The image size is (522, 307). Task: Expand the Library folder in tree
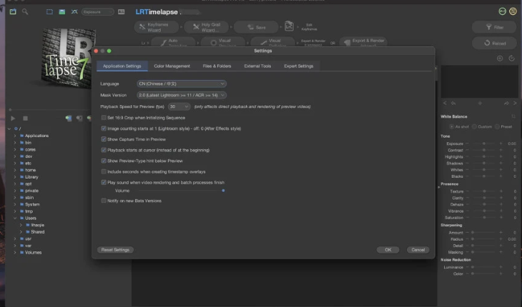pyautogui.click(x=15, y=177)
